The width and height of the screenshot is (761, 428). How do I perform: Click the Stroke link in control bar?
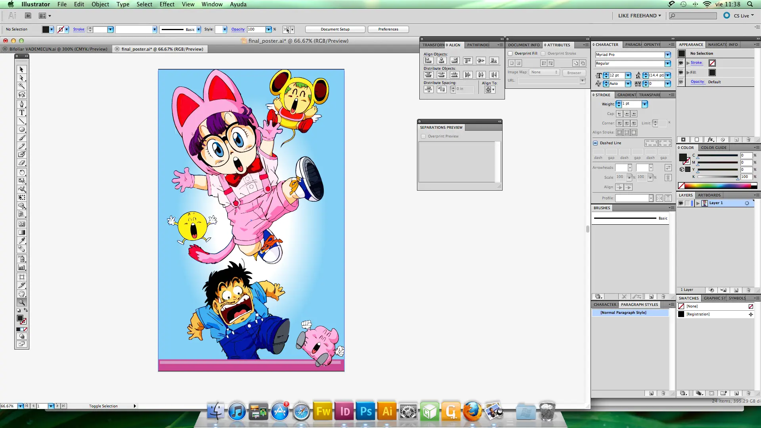click(79, 29)
